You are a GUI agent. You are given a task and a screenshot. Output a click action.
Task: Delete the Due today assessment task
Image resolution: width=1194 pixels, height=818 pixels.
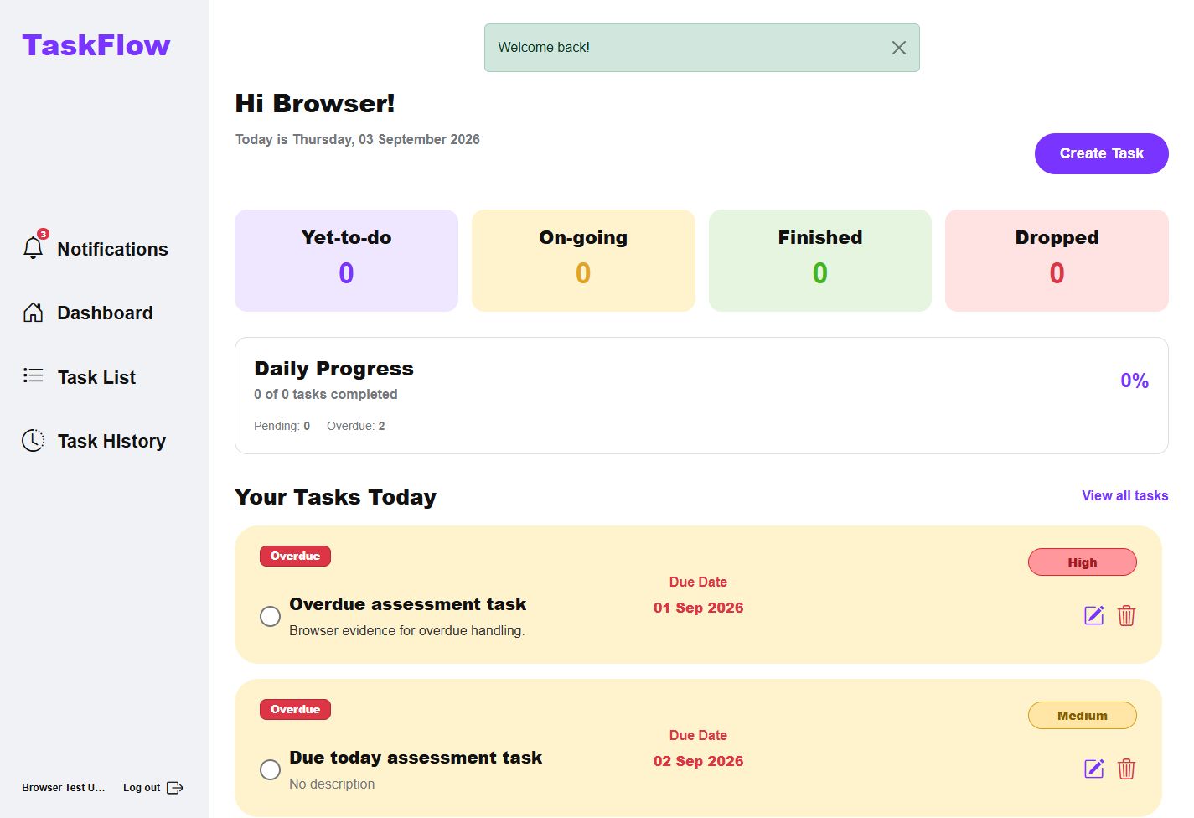click(1126, 769)
